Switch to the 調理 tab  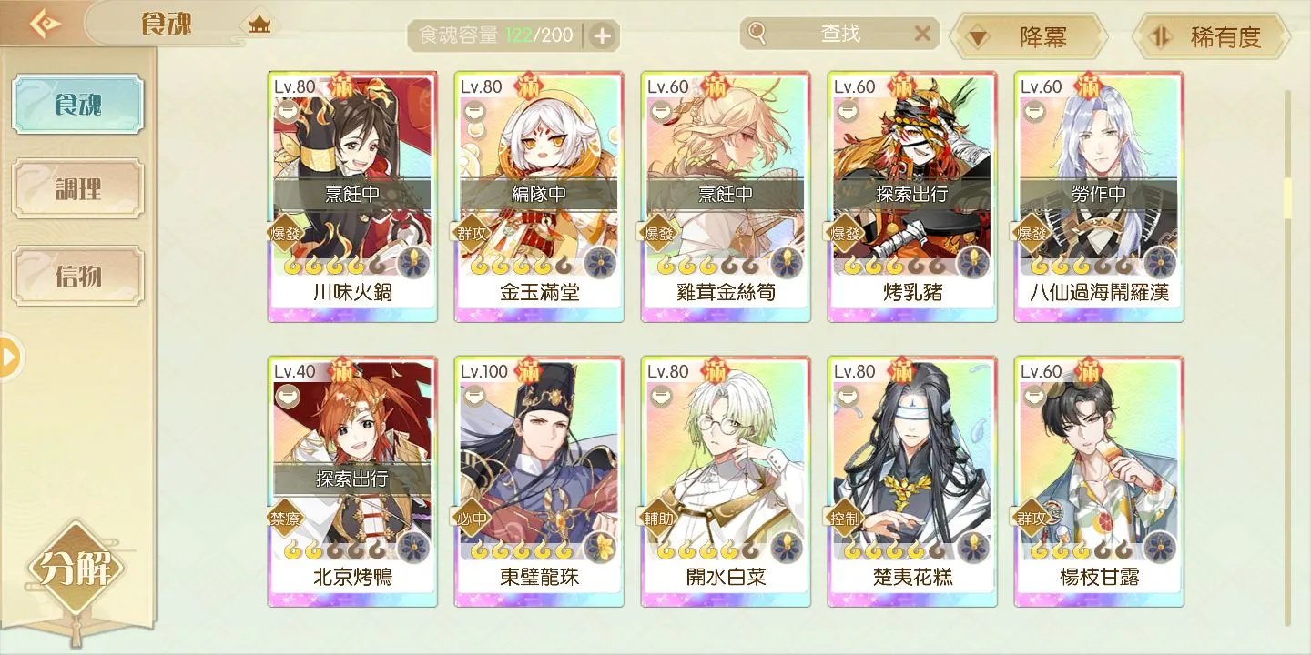tap(77, 189)
